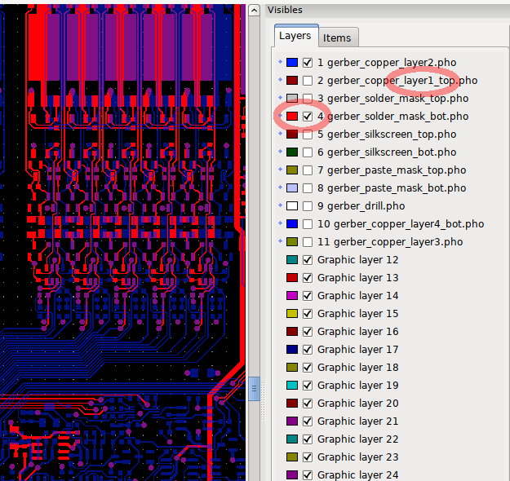The width and height of the screenshot is (510, 481).
Task: Select the gerber_paste_mask_top.pho layer name
Action: (392, 170)
